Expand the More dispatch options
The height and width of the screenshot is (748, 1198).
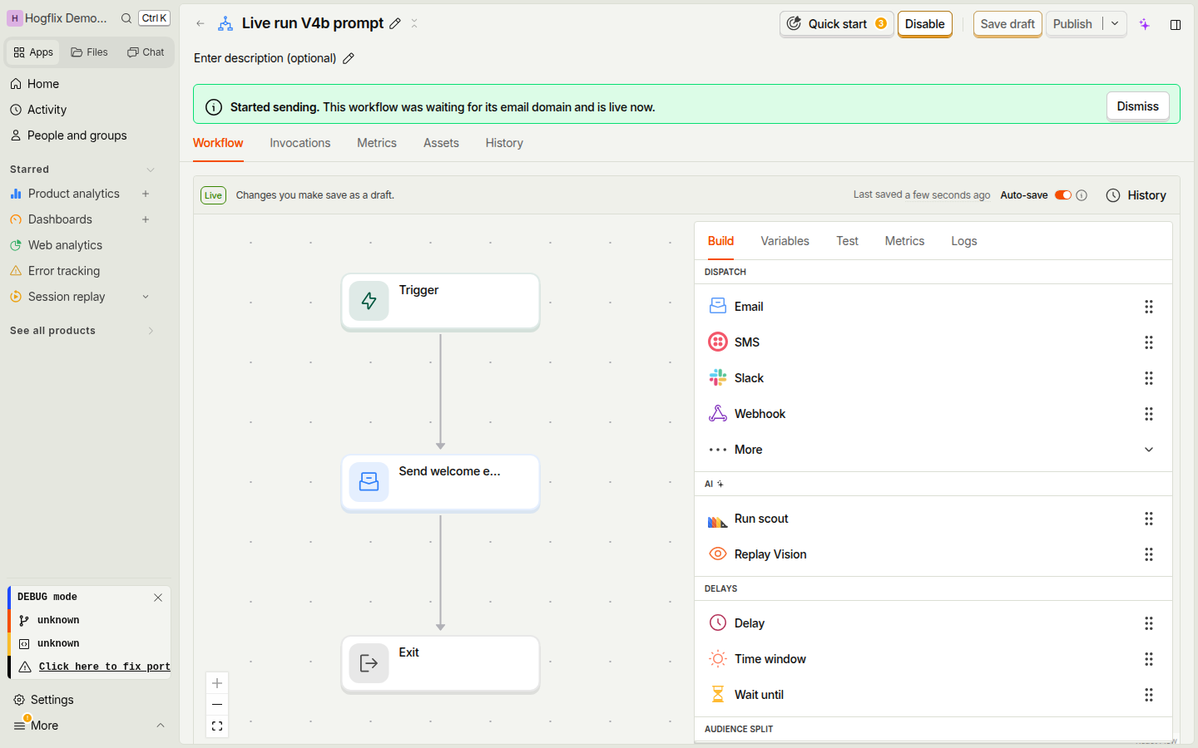click(x=933, y=450)
